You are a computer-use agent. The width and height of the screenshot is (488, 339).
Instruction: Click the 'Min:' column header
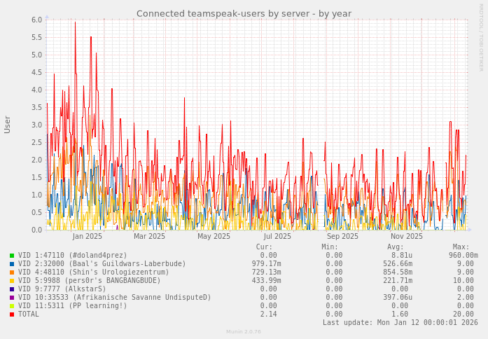(x=330, y=247)
